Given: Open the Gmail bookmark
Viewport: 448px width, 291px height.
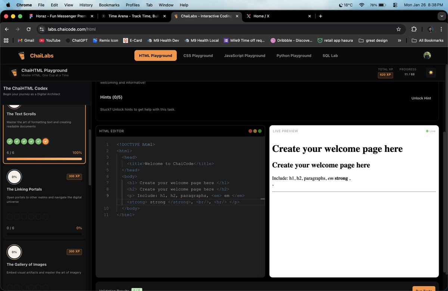Looking at the screenshot, I should (26, 40).
